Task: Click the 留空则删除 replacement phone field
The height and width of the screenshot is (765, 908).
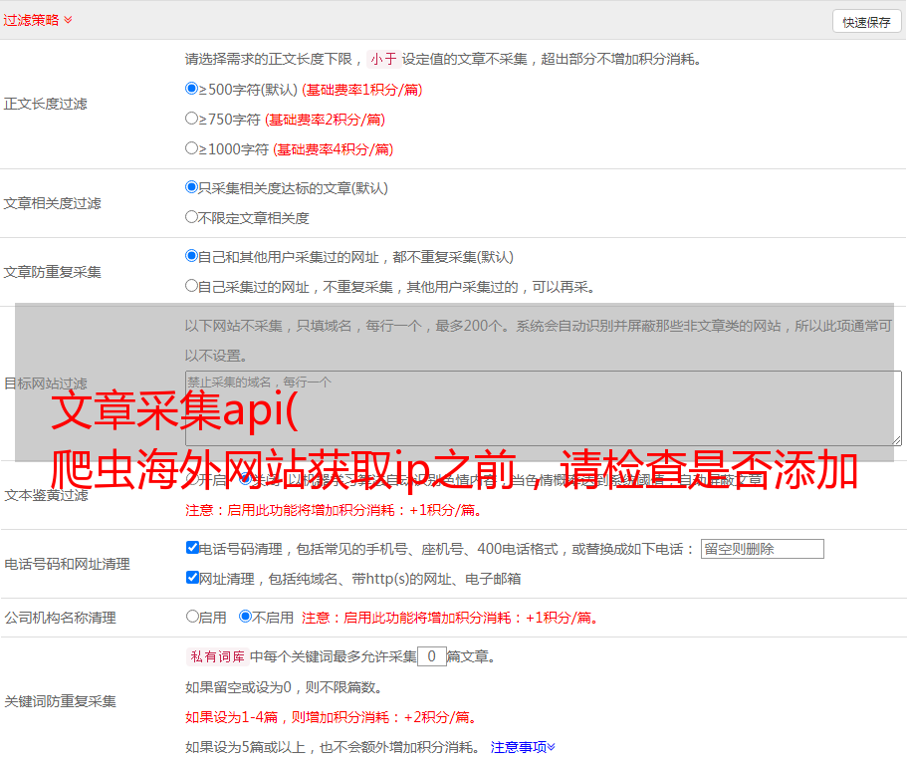Action: tap(762, 549)
